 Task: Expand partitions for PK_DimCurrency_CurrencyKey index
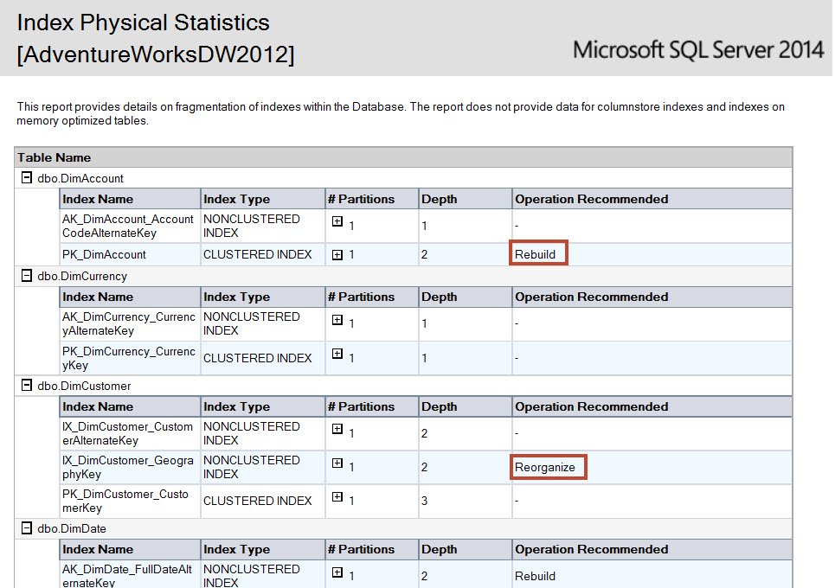coord(337,355)
